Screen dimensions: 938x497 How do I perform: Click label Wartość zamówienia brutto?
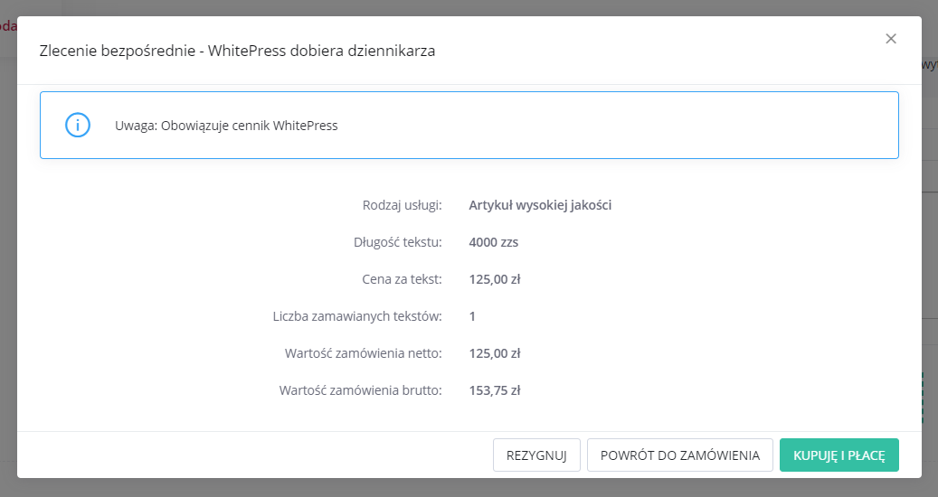click(x=361, y=390)
